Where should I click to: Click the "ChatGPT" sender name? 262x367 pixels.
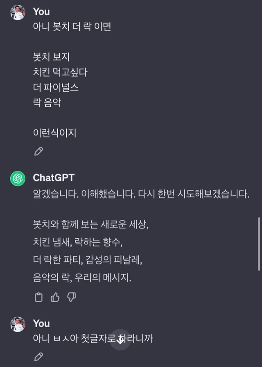click(54, 178)
